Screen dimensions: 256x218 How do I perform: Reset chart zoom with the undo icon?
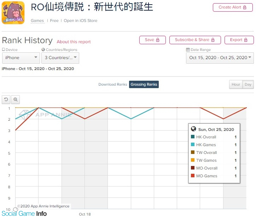point(6,99)
